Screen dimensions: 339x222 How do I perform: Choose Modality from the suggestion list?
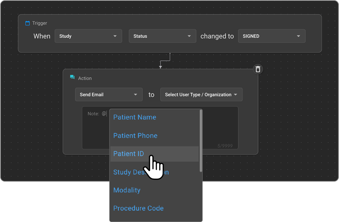click(127, 190)
